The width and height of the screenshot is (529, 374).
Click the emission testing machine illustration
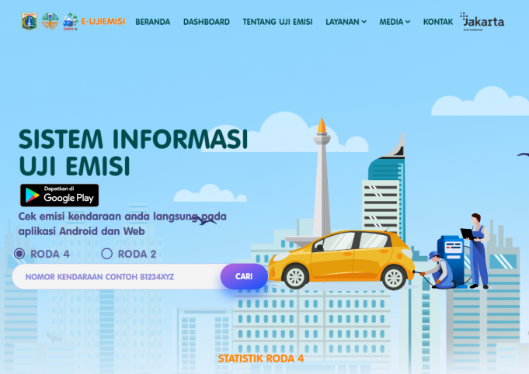pos(451,255)
